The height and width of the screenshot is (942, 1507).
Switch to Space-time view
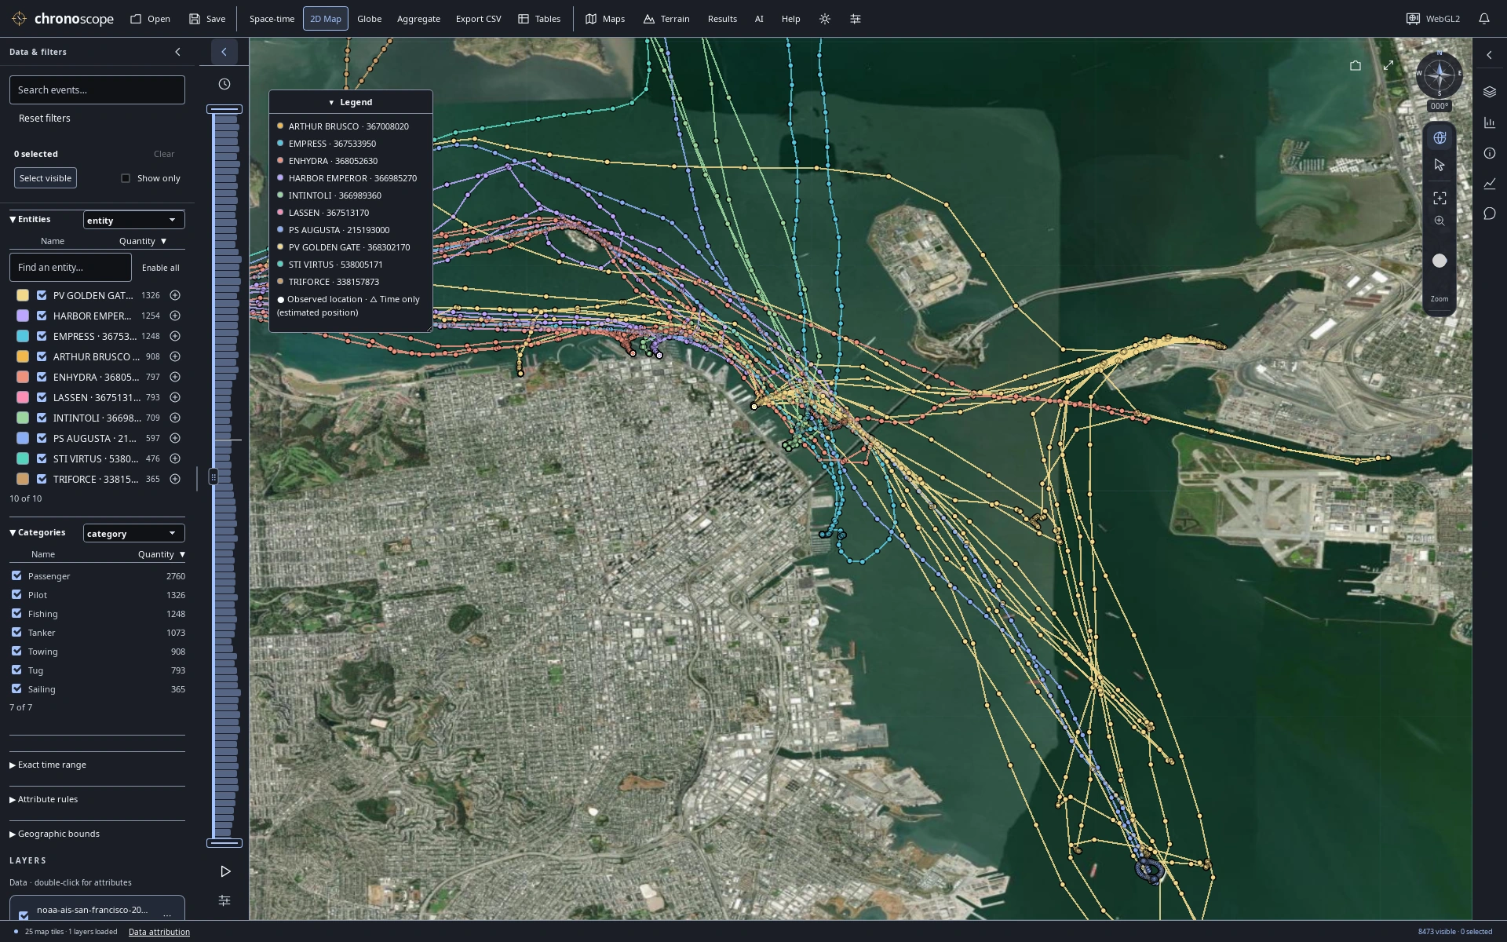[x=272, y=19]
